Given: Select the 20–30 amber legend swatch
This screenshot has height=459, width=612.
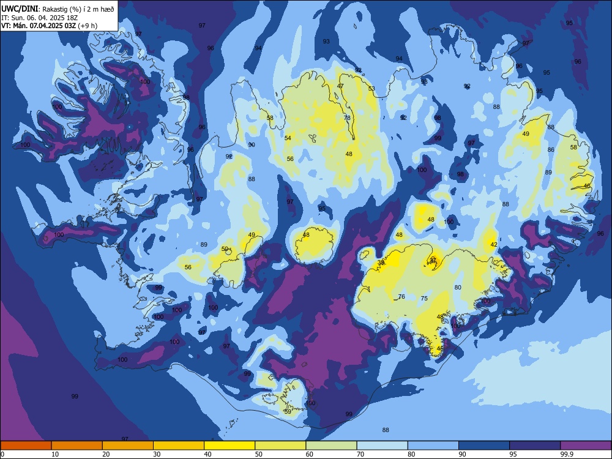Looking at the screenshot, I should [x=128, y=446].
